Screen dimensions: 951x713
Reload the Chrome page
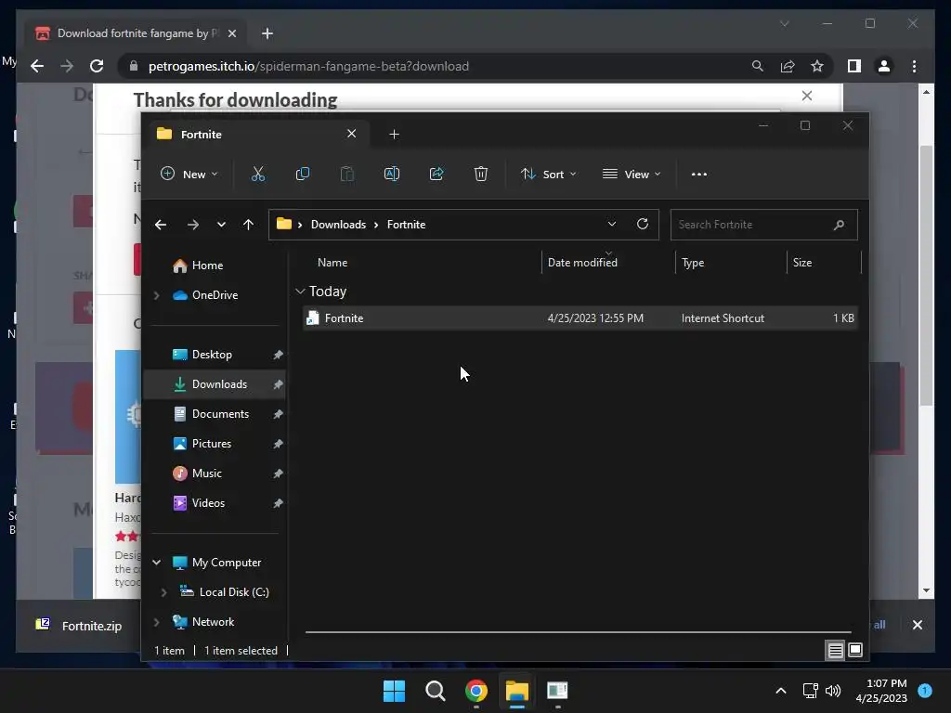pos(97,66)
